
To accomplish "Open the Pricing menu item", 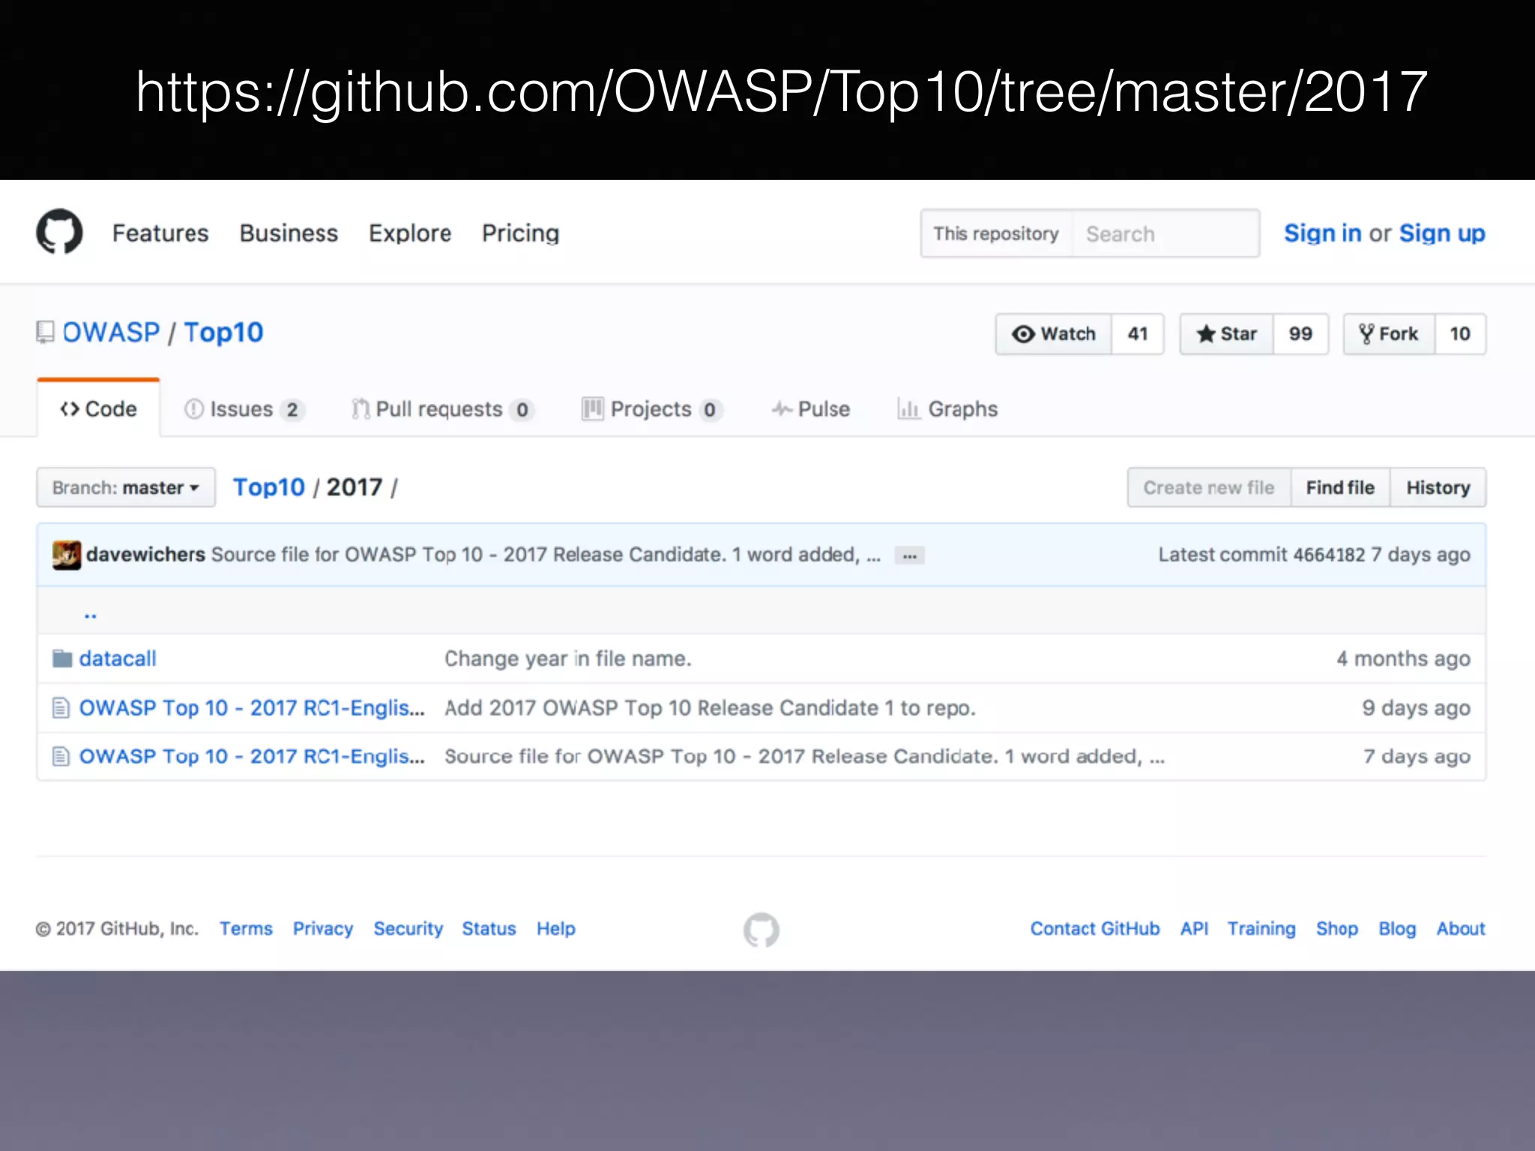I will pyautogui.click(x=521, y=233).
